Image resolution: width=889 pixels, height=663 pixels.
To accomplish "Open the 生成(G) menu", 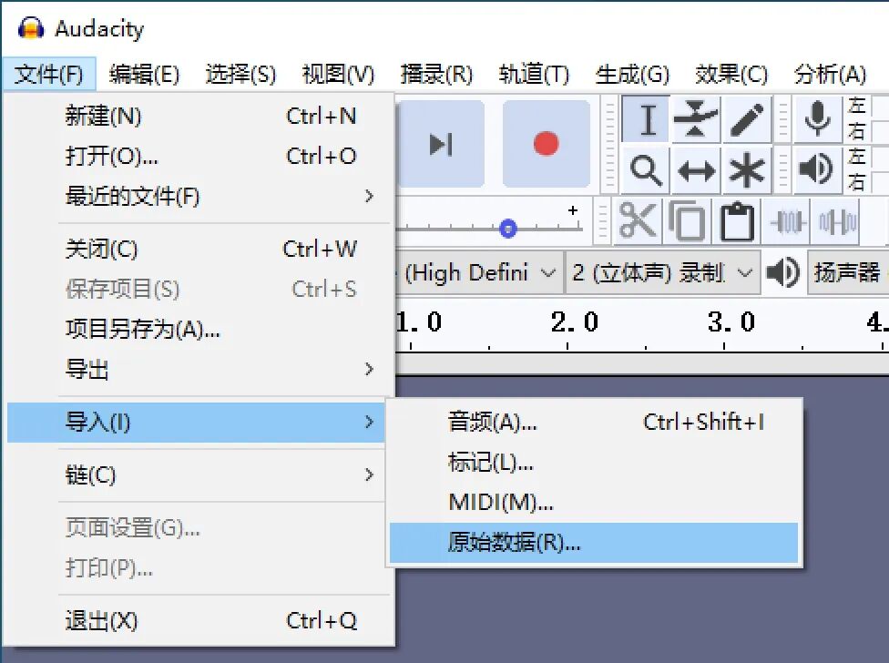I will 632,75.
